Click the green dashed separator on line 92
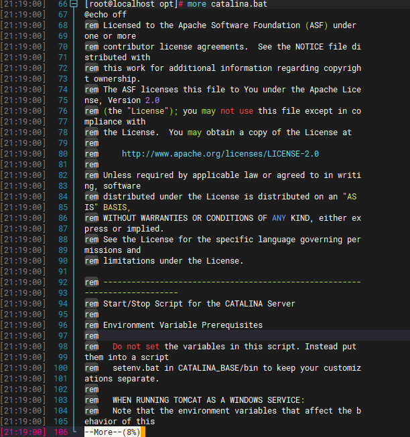The width and height of the screenshot is (410, 437). pos(232,282)
